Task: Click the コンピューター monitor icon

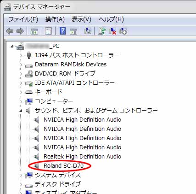Action: pos(29,101)
